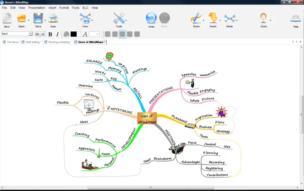Image resolution: width=304 pixels, height=191 pixels.
Task: Undo the last action
Action: pyautogui.click(x=151, y=18)
